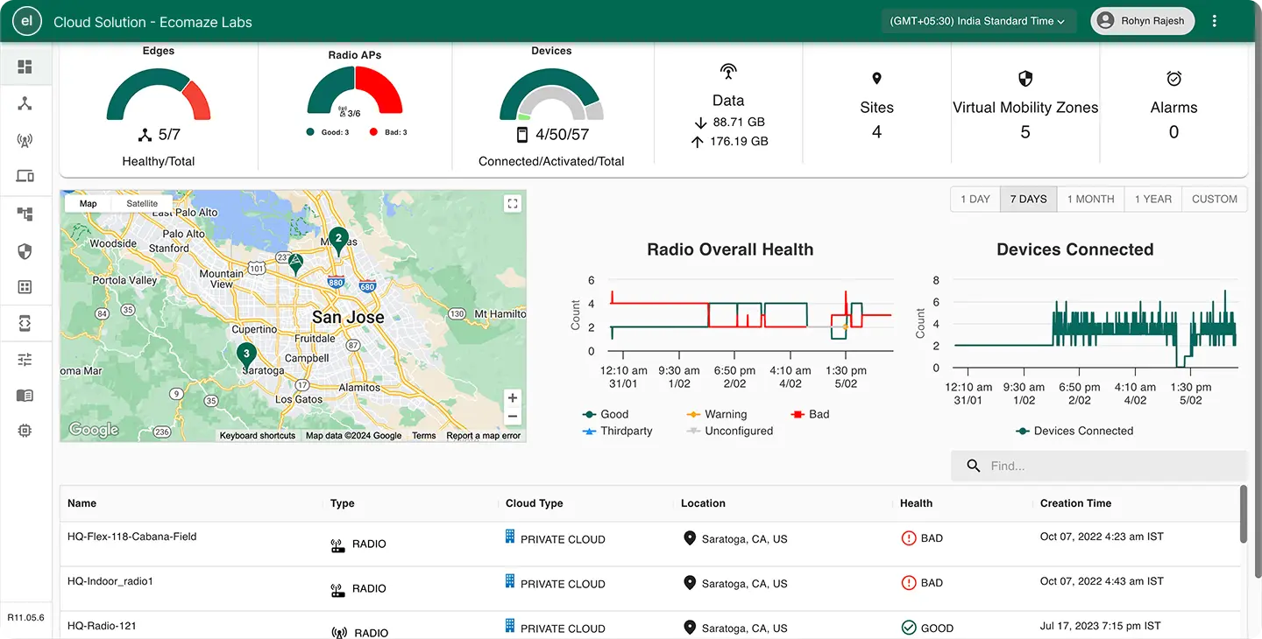Select the 1 MONTH time range
Image resolution: width=1262 pixels, height=639 pixels.
tap(1090, 199)
